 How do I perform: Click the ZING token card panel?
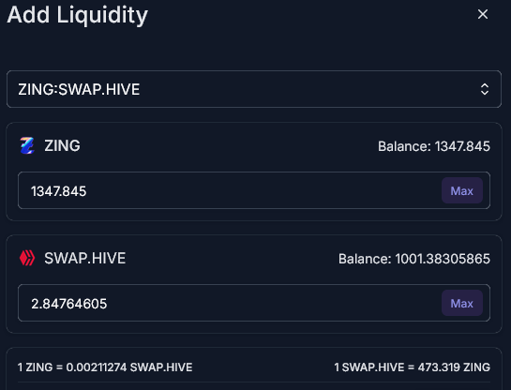pos(254,172)
